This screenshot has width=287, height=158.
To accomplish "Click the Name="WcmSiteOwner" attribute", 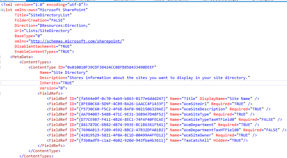I will click(x=192, y=135).
